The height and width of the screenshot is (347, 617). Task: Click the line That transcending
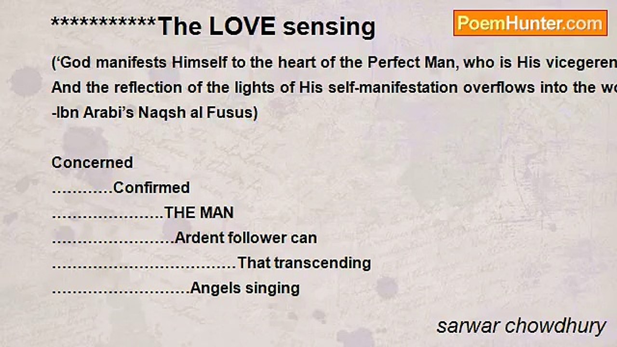[304, 263]
